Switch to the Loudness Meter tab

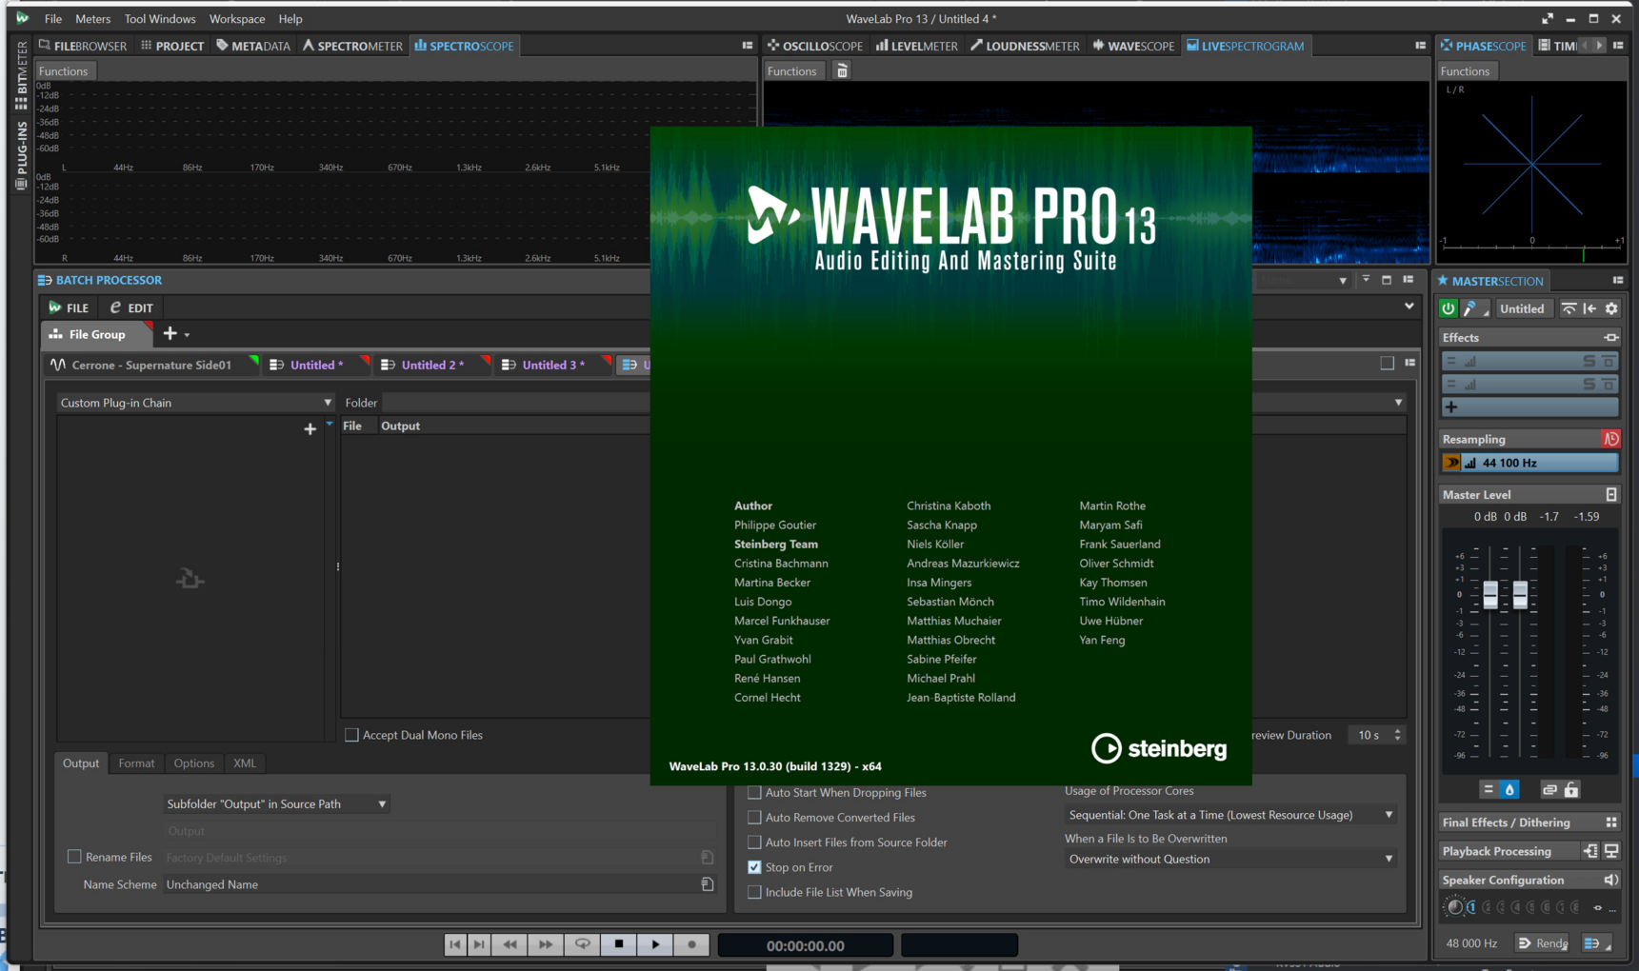click(x=1025, y=46)
